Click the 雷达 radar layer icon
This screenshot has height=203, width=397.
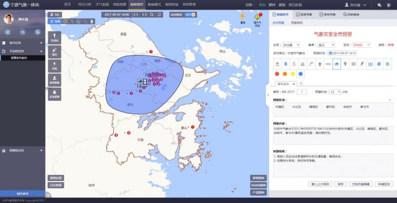pyautogui.click(x=54, y=52)
